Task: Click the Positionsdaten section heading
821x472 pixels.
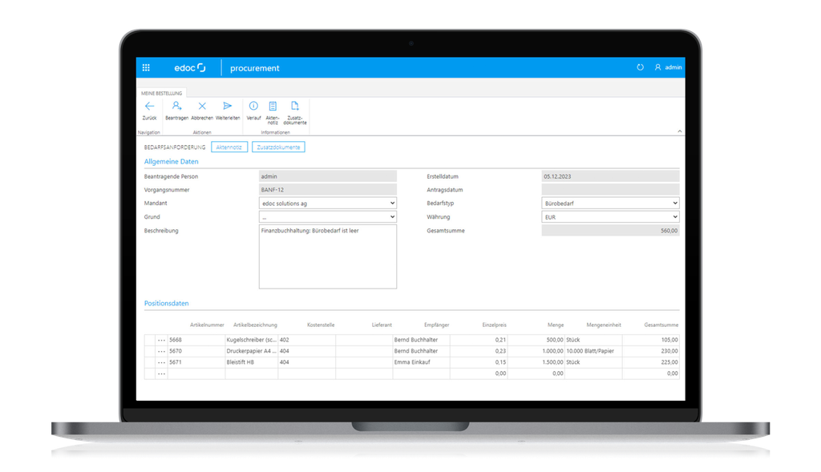Action: point(167,304)
